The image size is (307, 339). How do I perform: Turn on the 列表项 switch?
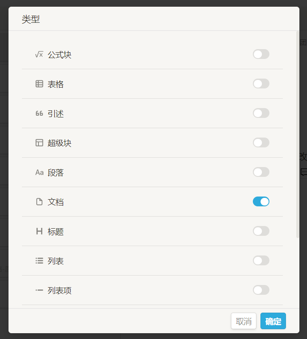[x=261, y=290]
